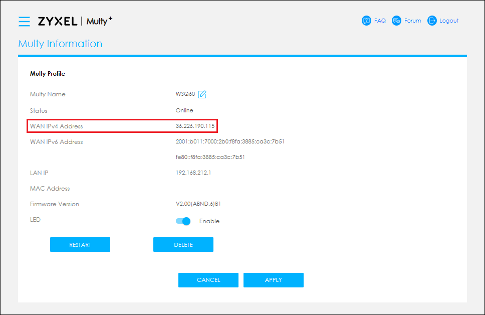This screenshot has height=315, width=485.
Task: Open the FAQ link
Action: coord(380,21)
